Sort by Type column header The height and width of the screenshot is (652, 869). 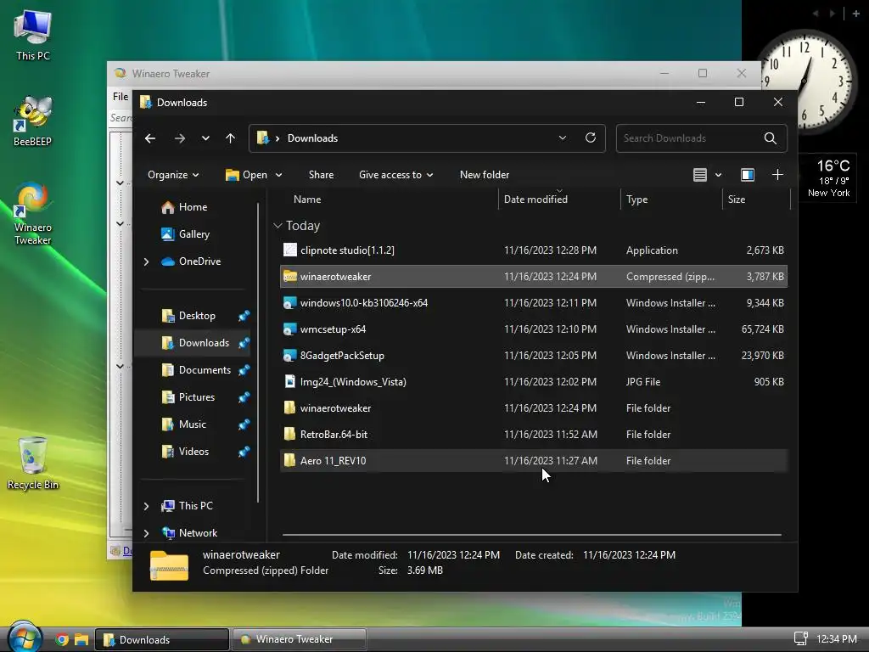click(x=636, y=199)
